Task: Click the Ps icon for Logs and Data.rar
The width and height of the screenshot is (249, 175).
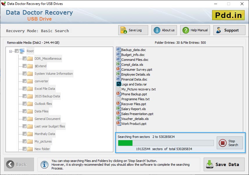Action: tap(119, 84)
